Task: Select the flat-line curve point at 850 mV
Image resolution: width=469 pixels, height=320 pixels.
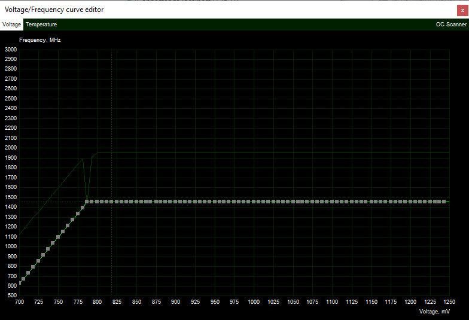Action: pyautogui.click(x=136, y=202)
